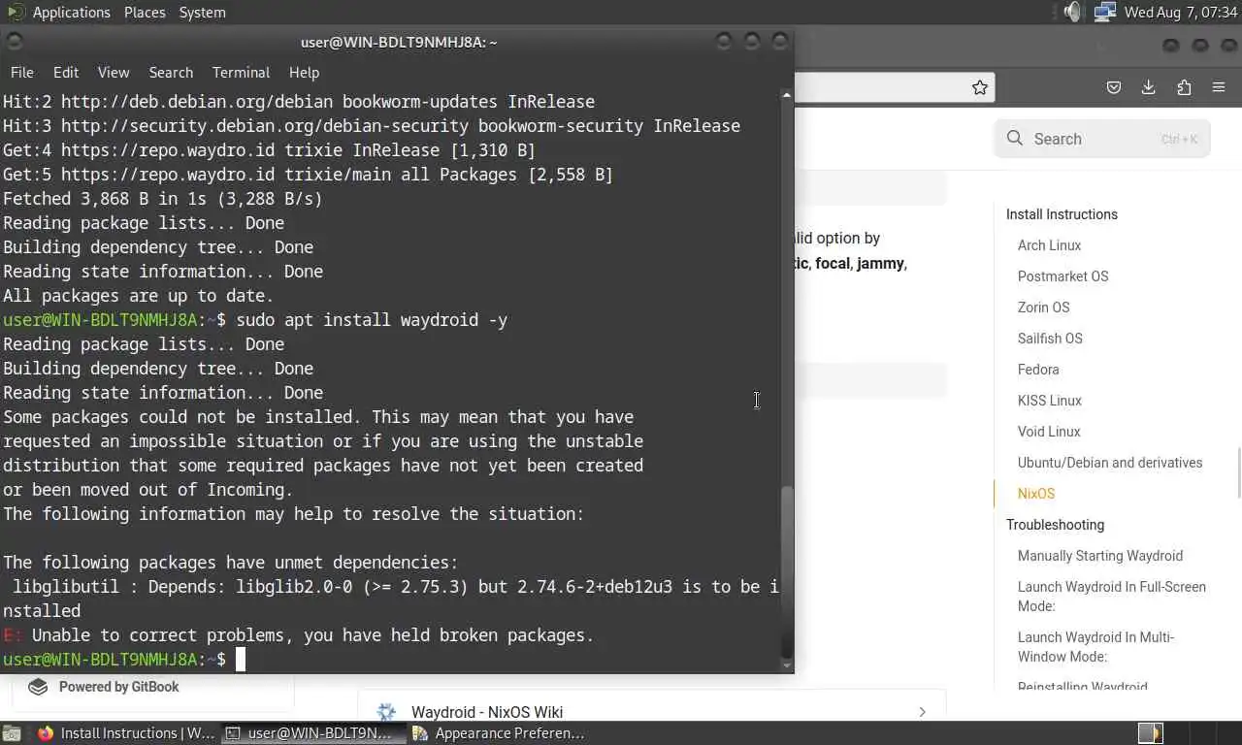Open Manually Starting Waydroid link
1242x745 pixels.
pyautogui.click(x=1100, y=556)
